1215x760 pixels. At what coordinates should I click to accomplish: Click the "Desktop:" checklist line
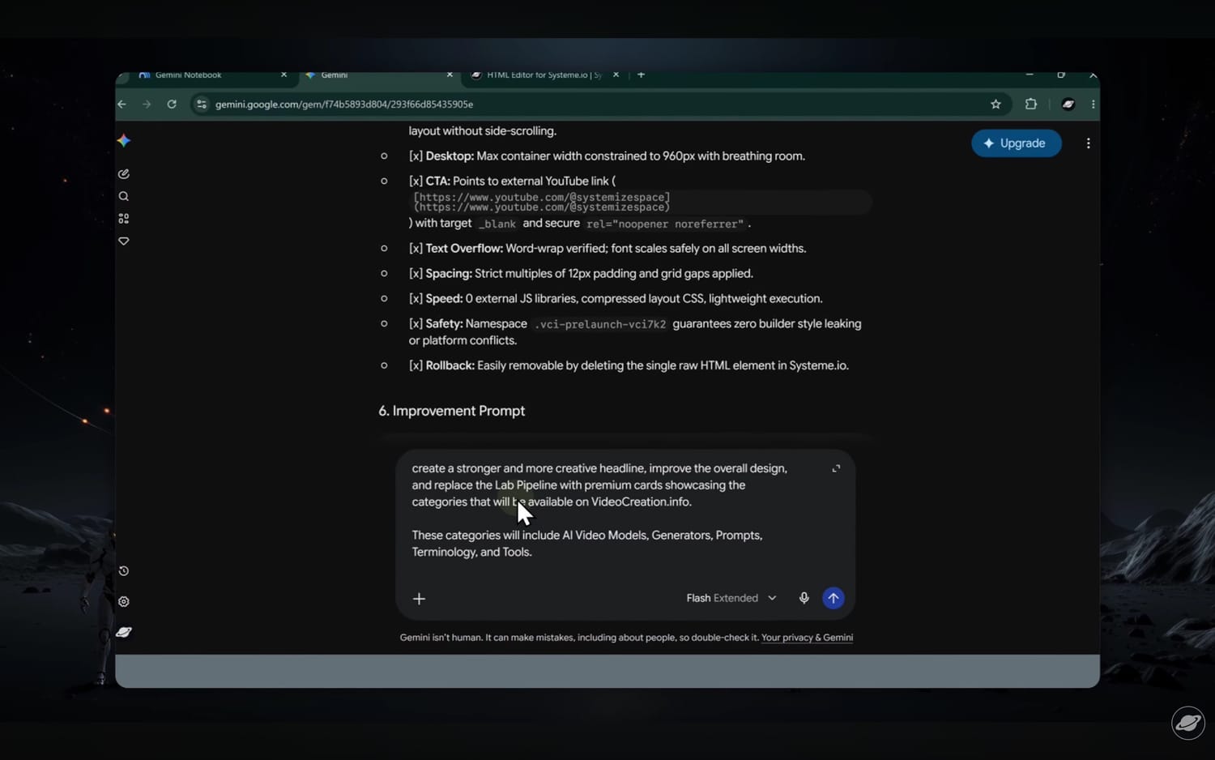tap(607, 156)
